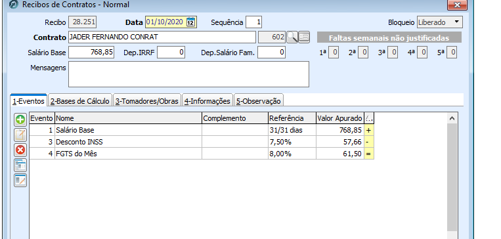Click the Recibo number field 28.251
This screenshot has height=239, width=501.
click(83, 22)
